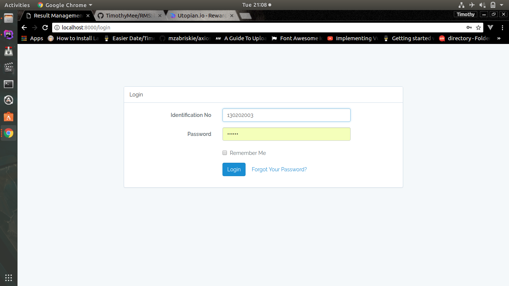Expand the bookmarks overflow chevron

(x=499, y=38)
